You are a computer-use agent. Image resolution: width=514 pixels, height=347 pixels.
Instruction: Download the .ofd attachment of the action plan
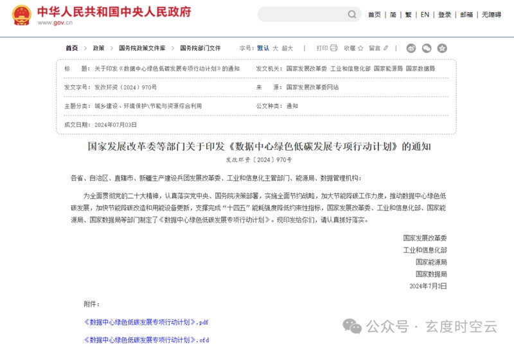point(146,339)
